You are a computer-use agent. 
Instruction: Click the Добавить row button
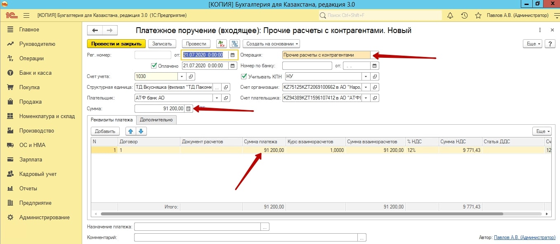pos(105,131)
